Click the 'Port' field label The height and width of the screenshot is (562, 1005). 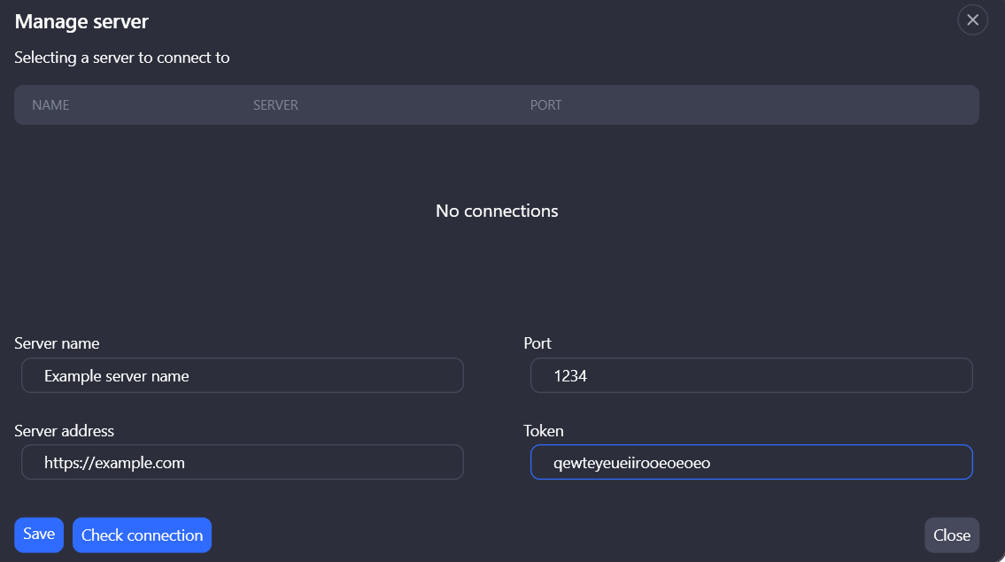click(537, 343)
